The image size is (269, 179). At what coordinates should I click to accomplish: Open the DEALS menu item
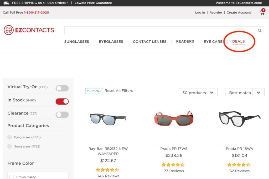coord(238,41)
